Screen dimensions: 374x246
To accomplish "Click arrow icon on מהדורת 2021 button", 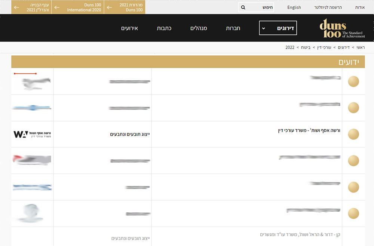I will [x=109, y=7].
